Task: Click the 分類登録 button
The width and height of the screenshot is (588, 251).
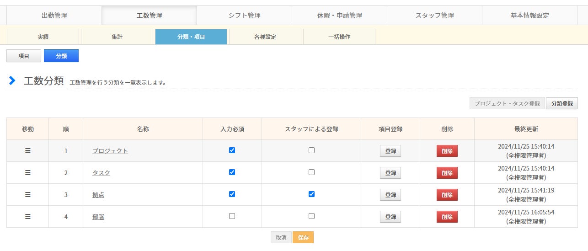Action: pyautogui.click(x=562, y=103)
